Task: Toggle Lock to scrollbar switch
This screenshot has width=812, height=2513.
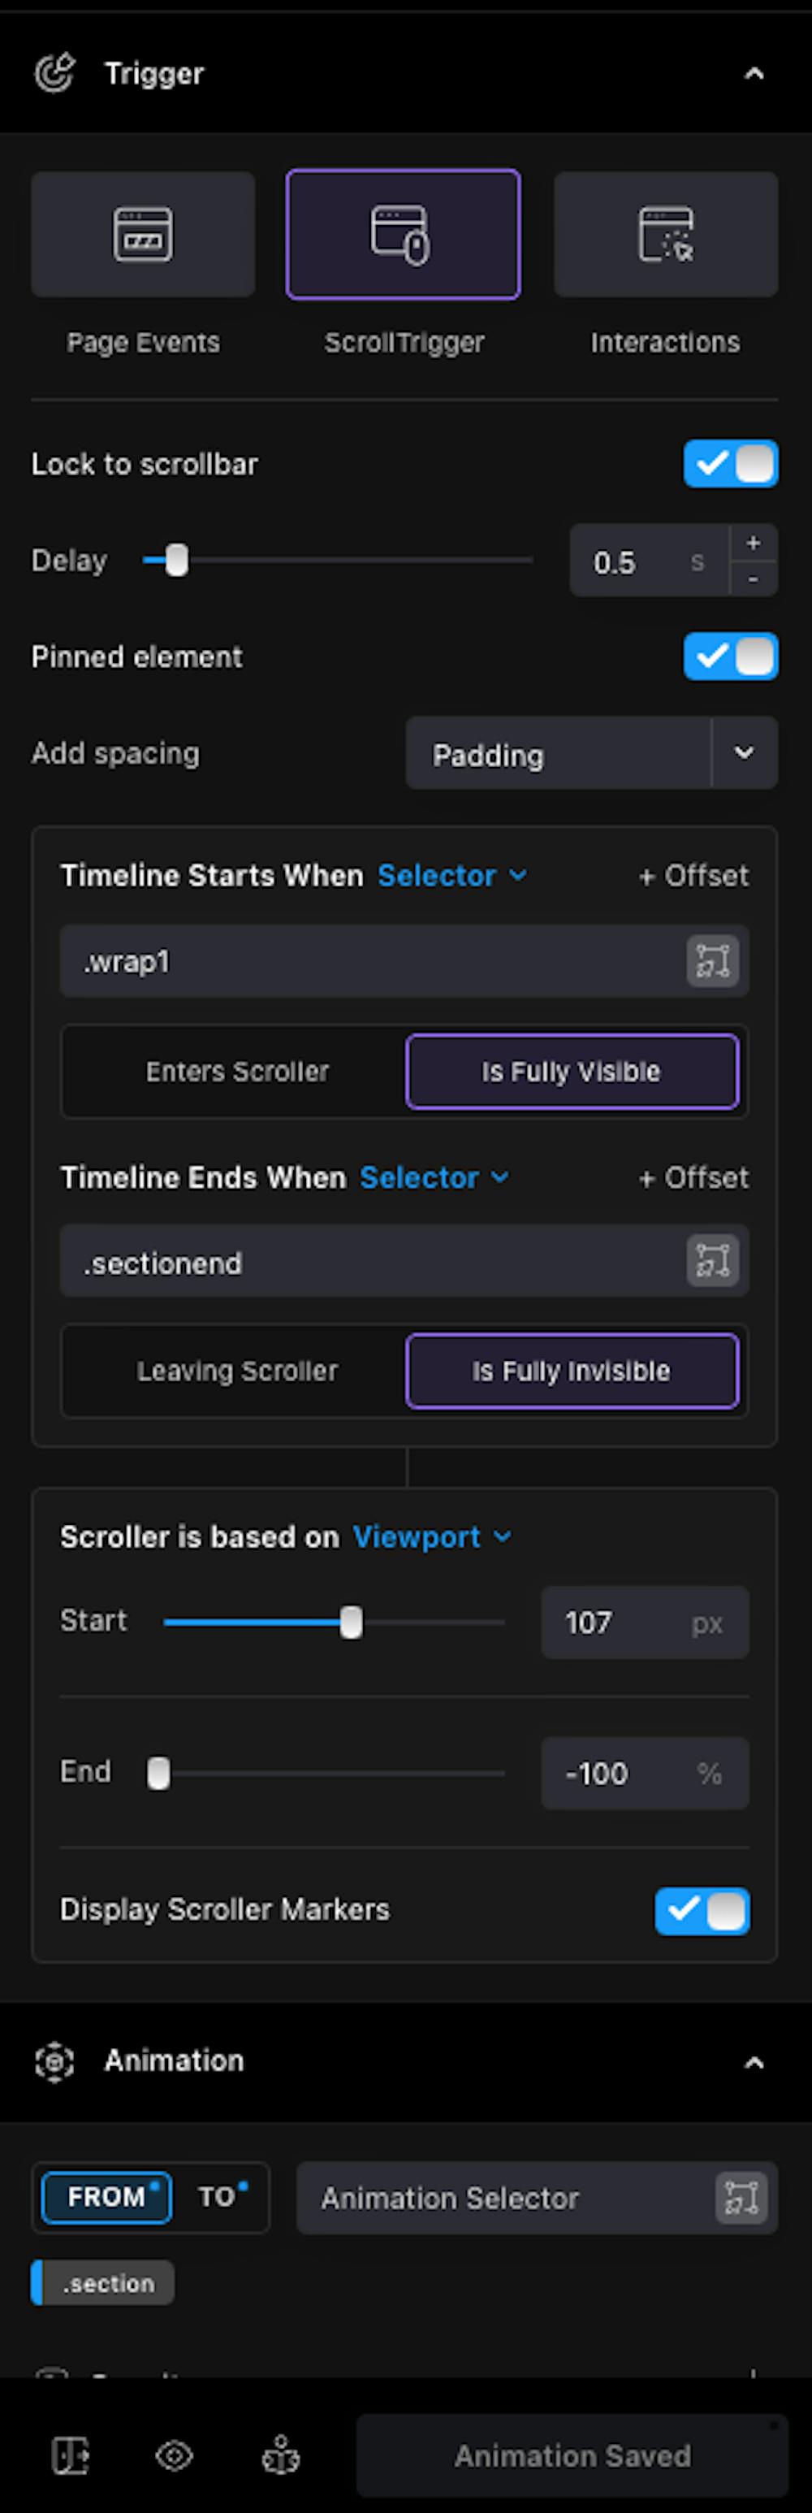Action: (x=730, y=463)
